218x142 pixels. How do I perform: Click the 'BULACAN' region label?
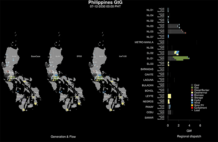tap(148, 86)
